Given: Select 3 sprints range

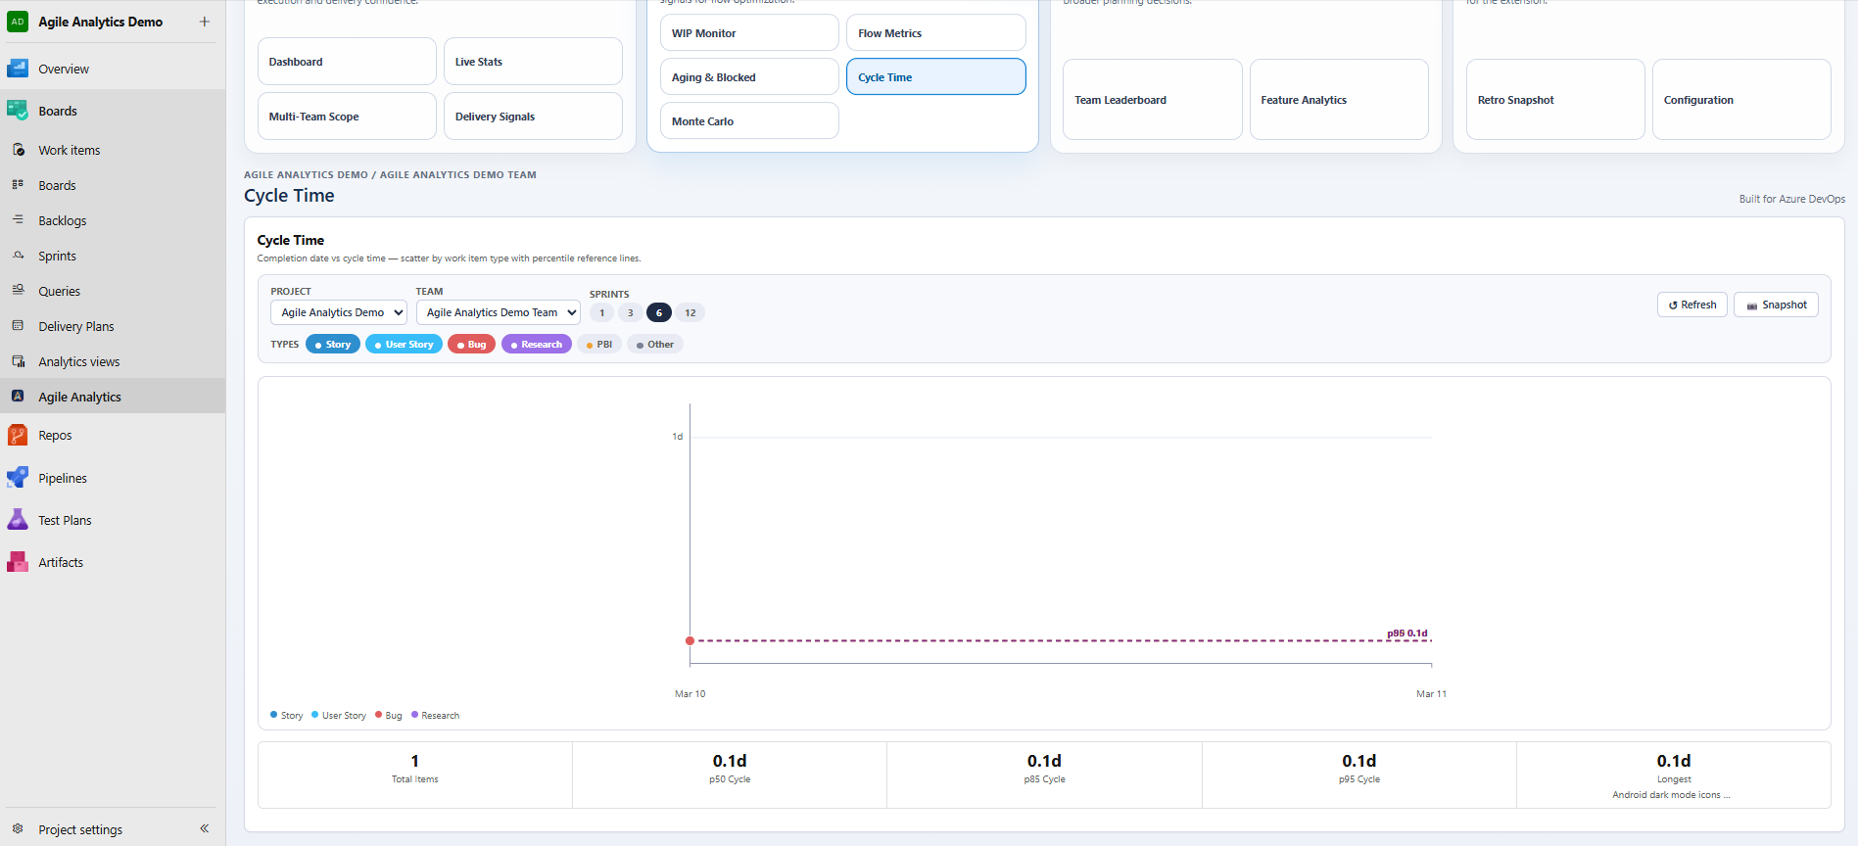Looking at the screenshot, I should (630, 313).
